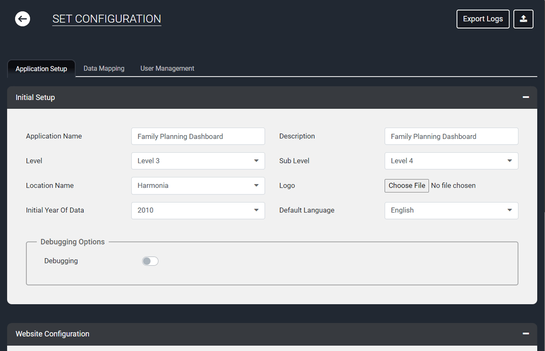Viewport: 545px width, 351px height.
Task: Click the Website Configuration header text
Action: (53, 333)
